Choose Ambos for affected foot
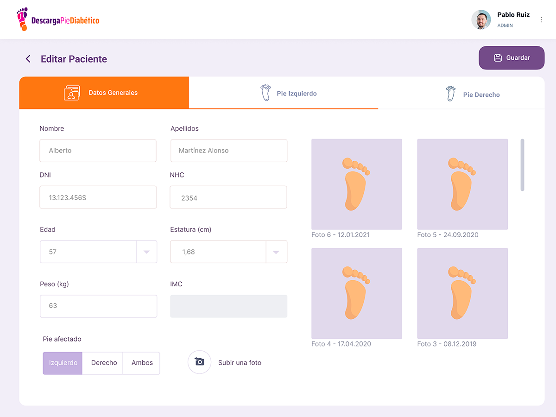The image size is (556, 417). (x=142, y=363)
